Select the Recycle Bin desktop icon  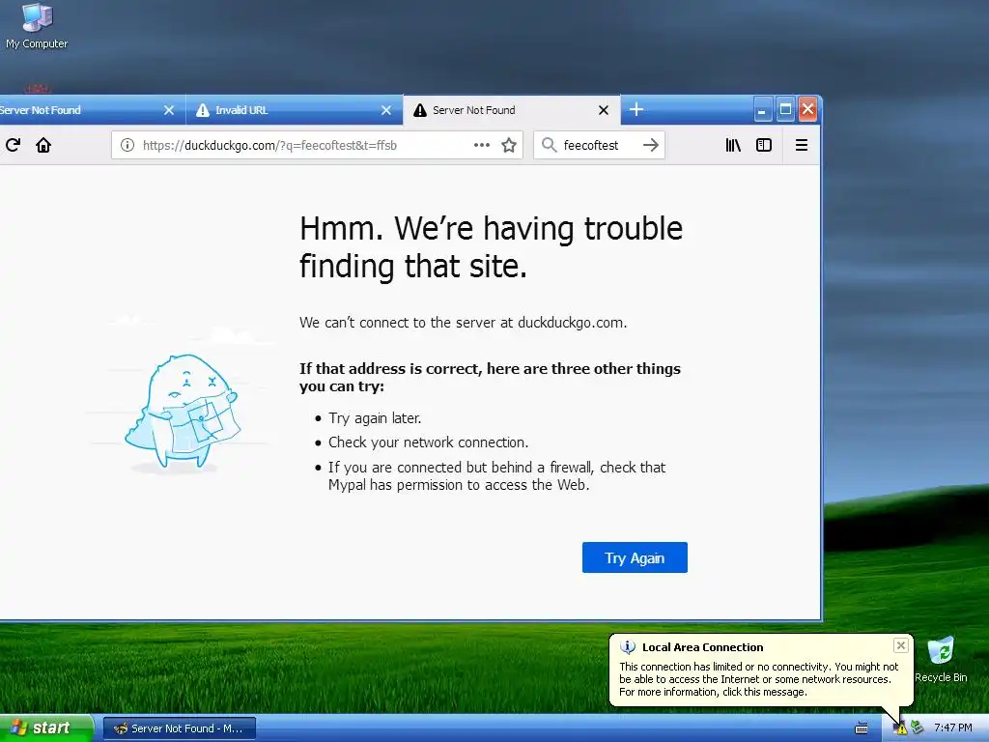point(941,660)
